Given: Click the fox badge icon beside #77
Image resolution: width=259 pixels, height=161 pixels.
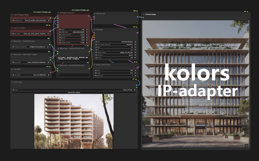Looking at the screenshot, I should click(136, 79).
